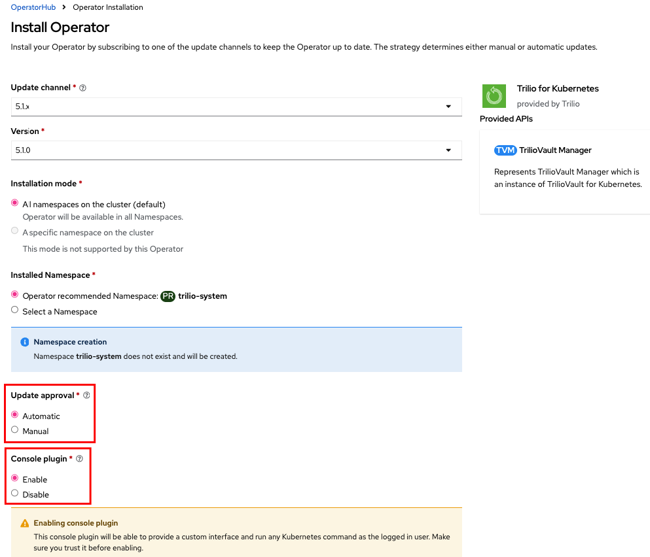Click the Console plugin help icon

80,459
